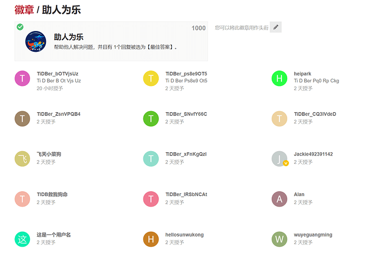Visit TiDBer_CQ3IVdeD username link
369x259 pixels.
[315, 114]
